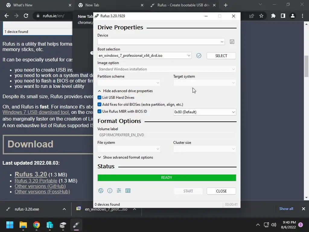309x232 pixels.
Task: Bookmark this page with the star icon
Action: click(261, 16)
